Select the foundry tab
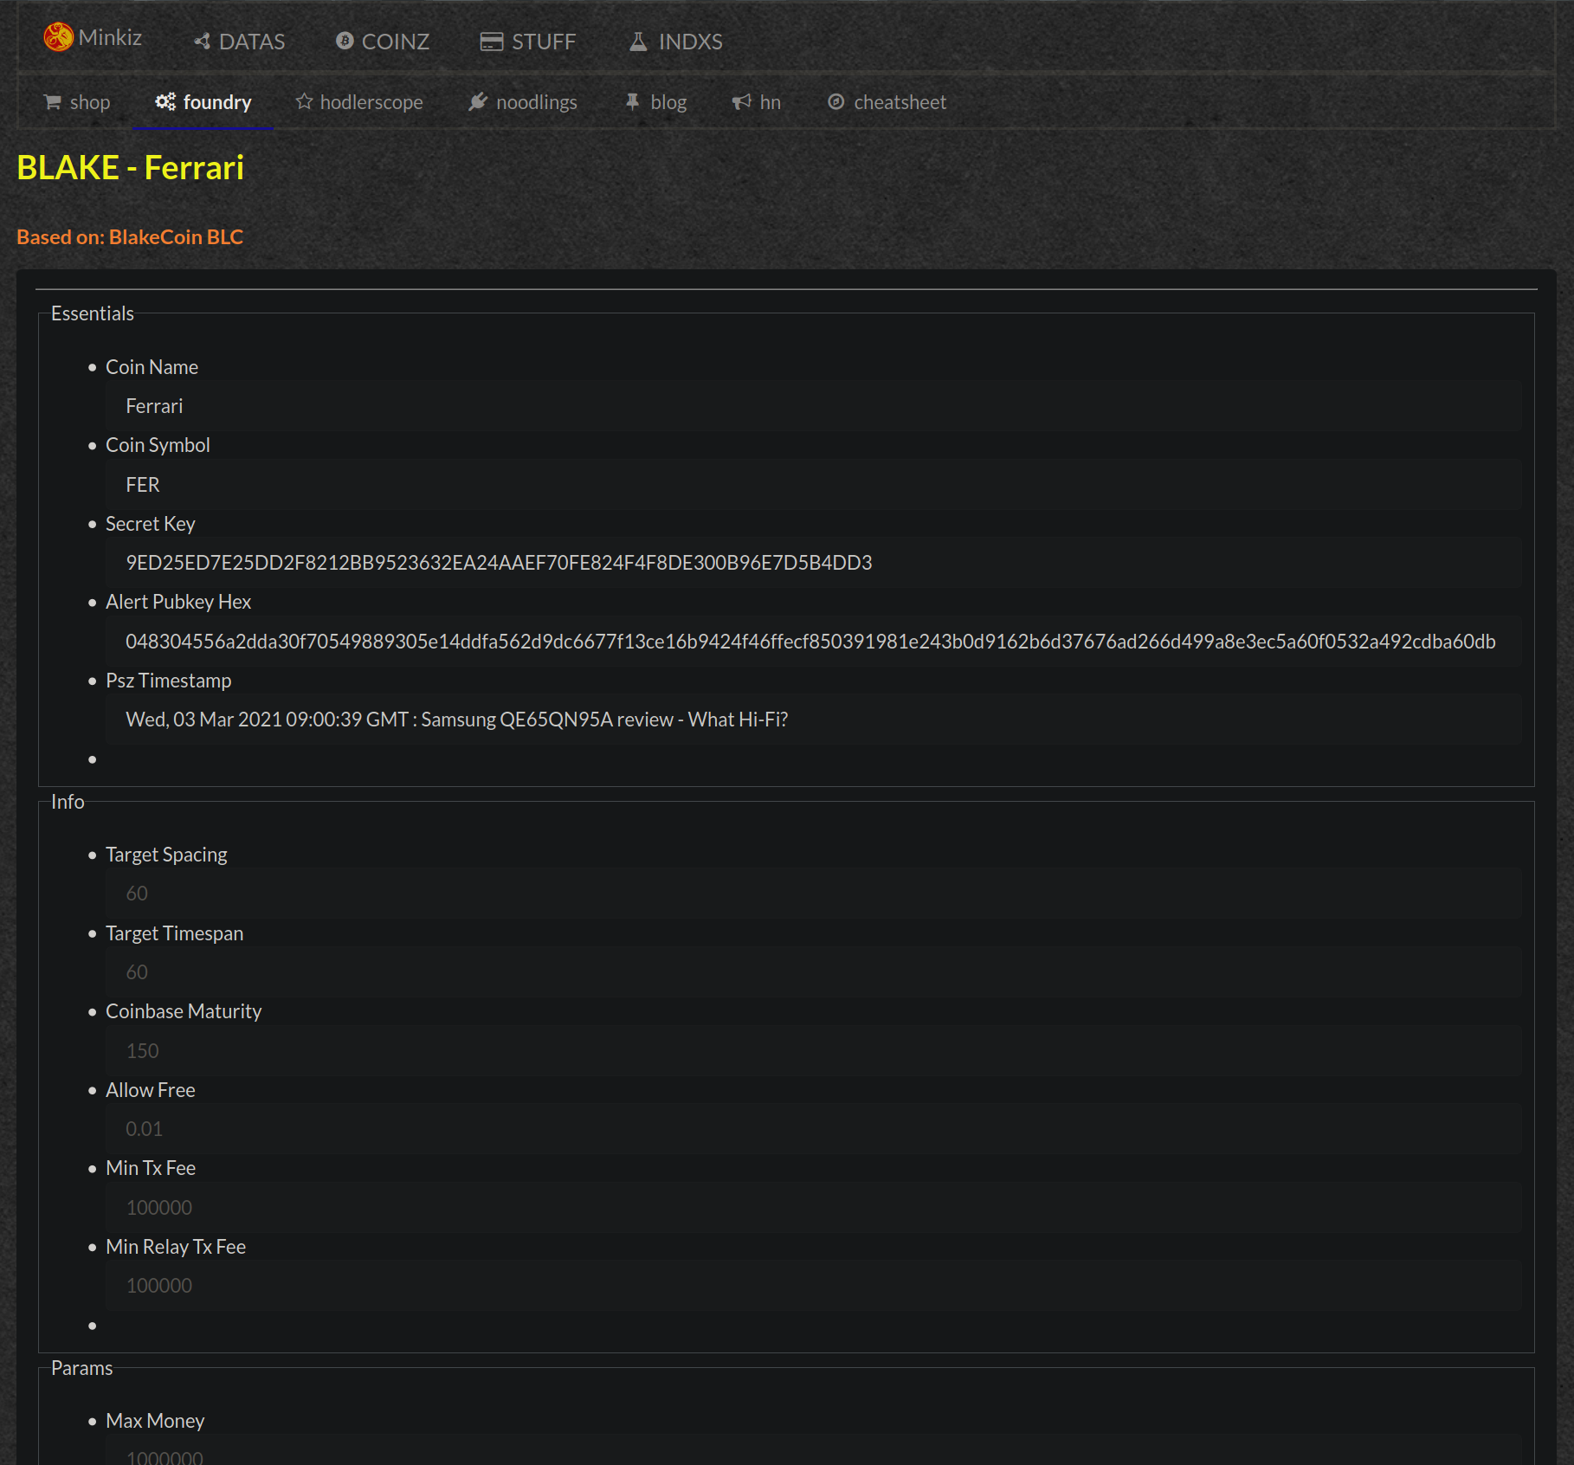 (x=203, y=102)
